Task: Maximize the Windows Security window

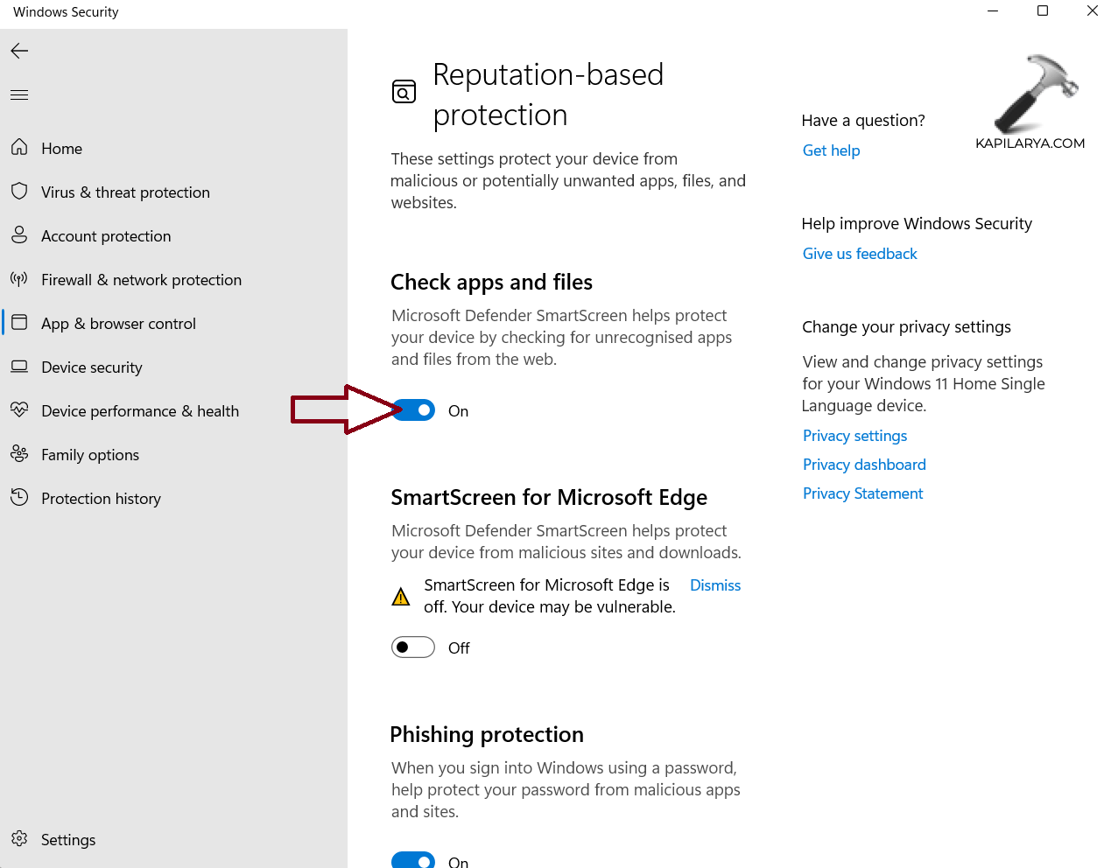Action: pyautogui.click(x=1043, y=11)
